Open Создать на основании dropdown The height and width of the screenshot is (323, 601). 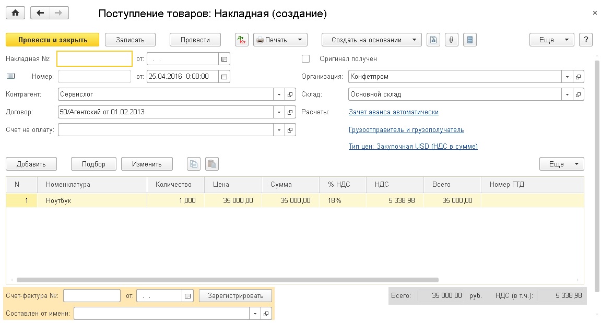tap(371, 40)
